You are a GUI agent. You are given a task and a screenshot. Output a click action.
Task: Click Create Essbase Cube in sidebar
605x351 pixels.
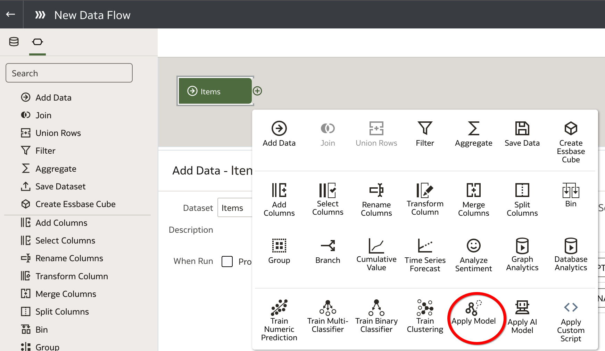[75, 204]
